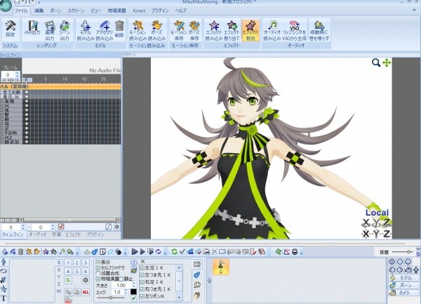Uncheck the 左リボンIK checkbox
The width and height of the screenshot is (421, 304).
click(x=142, y=296)
